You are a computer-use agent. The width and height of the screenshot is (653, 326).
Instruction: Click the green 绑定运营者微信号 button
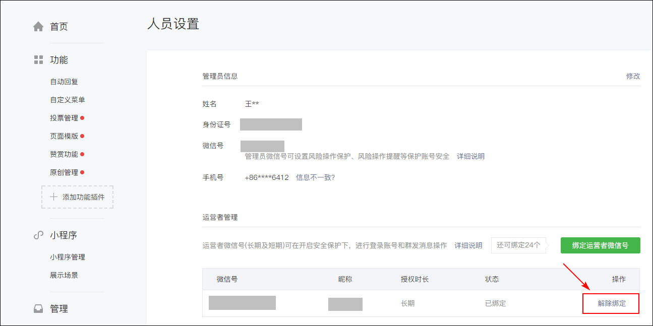601,245
